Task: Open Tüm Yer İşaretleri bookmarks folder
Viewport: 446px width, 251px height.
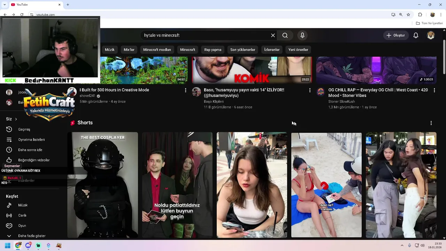Action: [x=429, y=23]
